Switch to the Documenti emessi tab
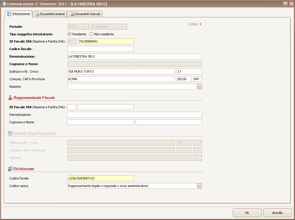This screenshot has width=295, height=220. tap(49, 14)
